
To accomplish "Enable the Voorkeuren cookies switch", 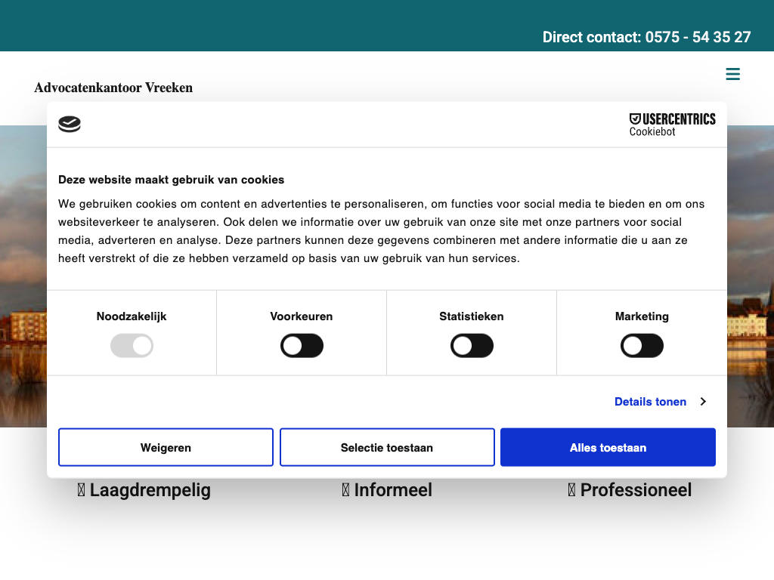I will (x=302, y=347).
